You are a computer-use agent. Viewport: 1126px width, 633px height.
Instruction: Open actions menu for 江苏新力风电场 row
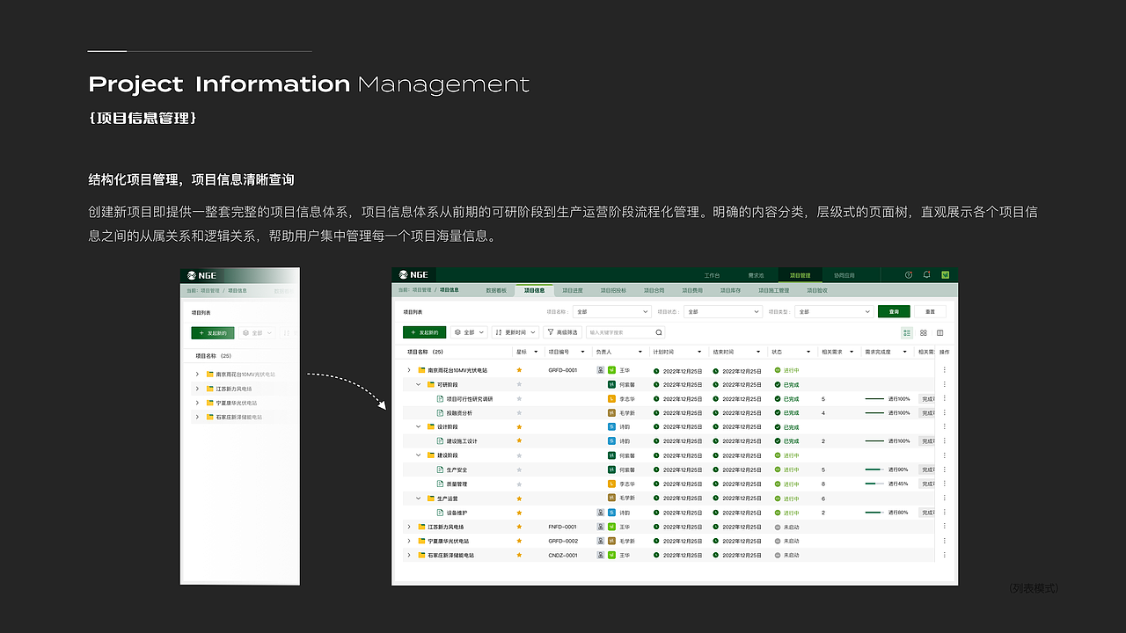click(945, 527)
